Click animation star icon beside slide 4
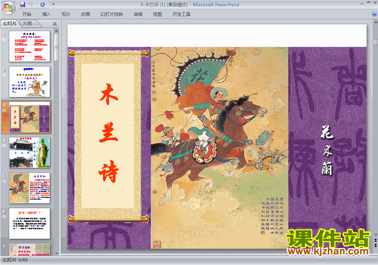This screenshot has height=265, width=378. coord(4,146)
